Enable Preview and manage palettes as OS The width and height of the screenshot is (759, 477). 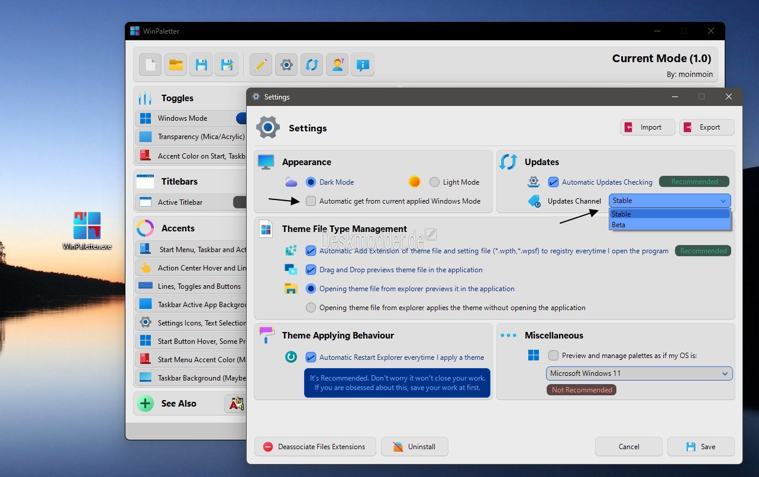(x=554, y=356)
